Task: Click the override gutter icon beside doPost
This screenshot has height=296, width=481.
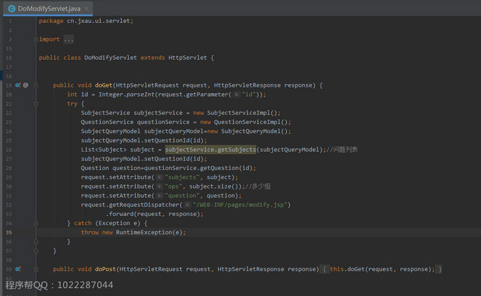Action: tap(18, 269)
